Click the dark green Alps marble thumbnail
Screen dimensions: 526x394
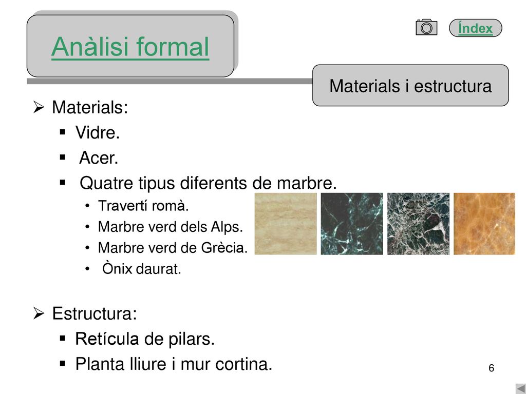tap(351, 224)
